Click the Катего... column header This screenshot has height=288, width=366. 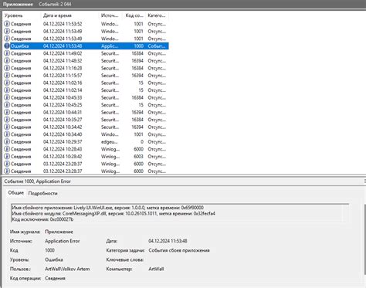point(157,15)
